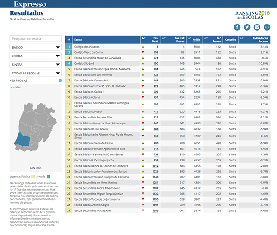Sort by Pos. Geral arrows

pyautogui.click(x=144, y=38)
